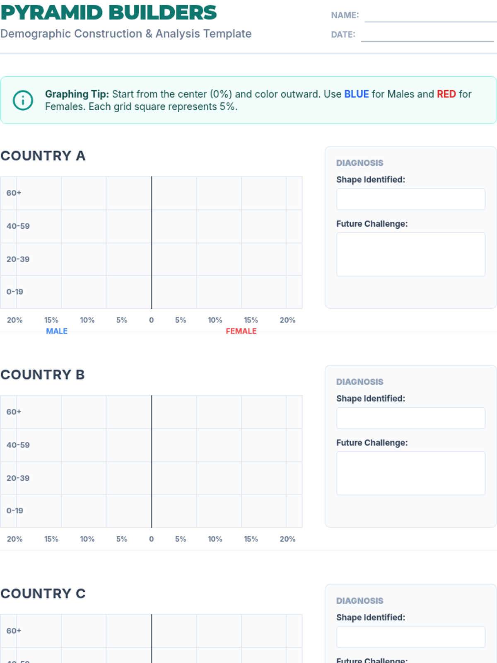
Task: Click the red FEMALE axis label
Action: (x=241, y=331)
